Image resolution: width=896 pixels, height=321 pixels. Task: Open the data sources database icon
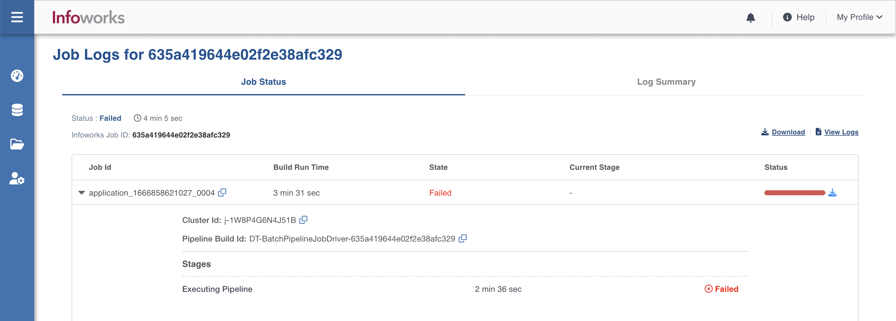[x=17, y=110]
